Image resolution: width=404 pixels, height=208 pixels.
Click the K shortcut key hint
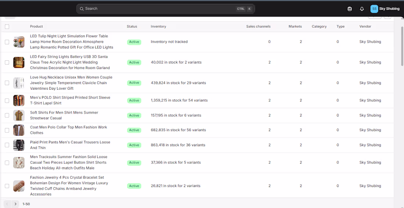click(x=249, y=9)
